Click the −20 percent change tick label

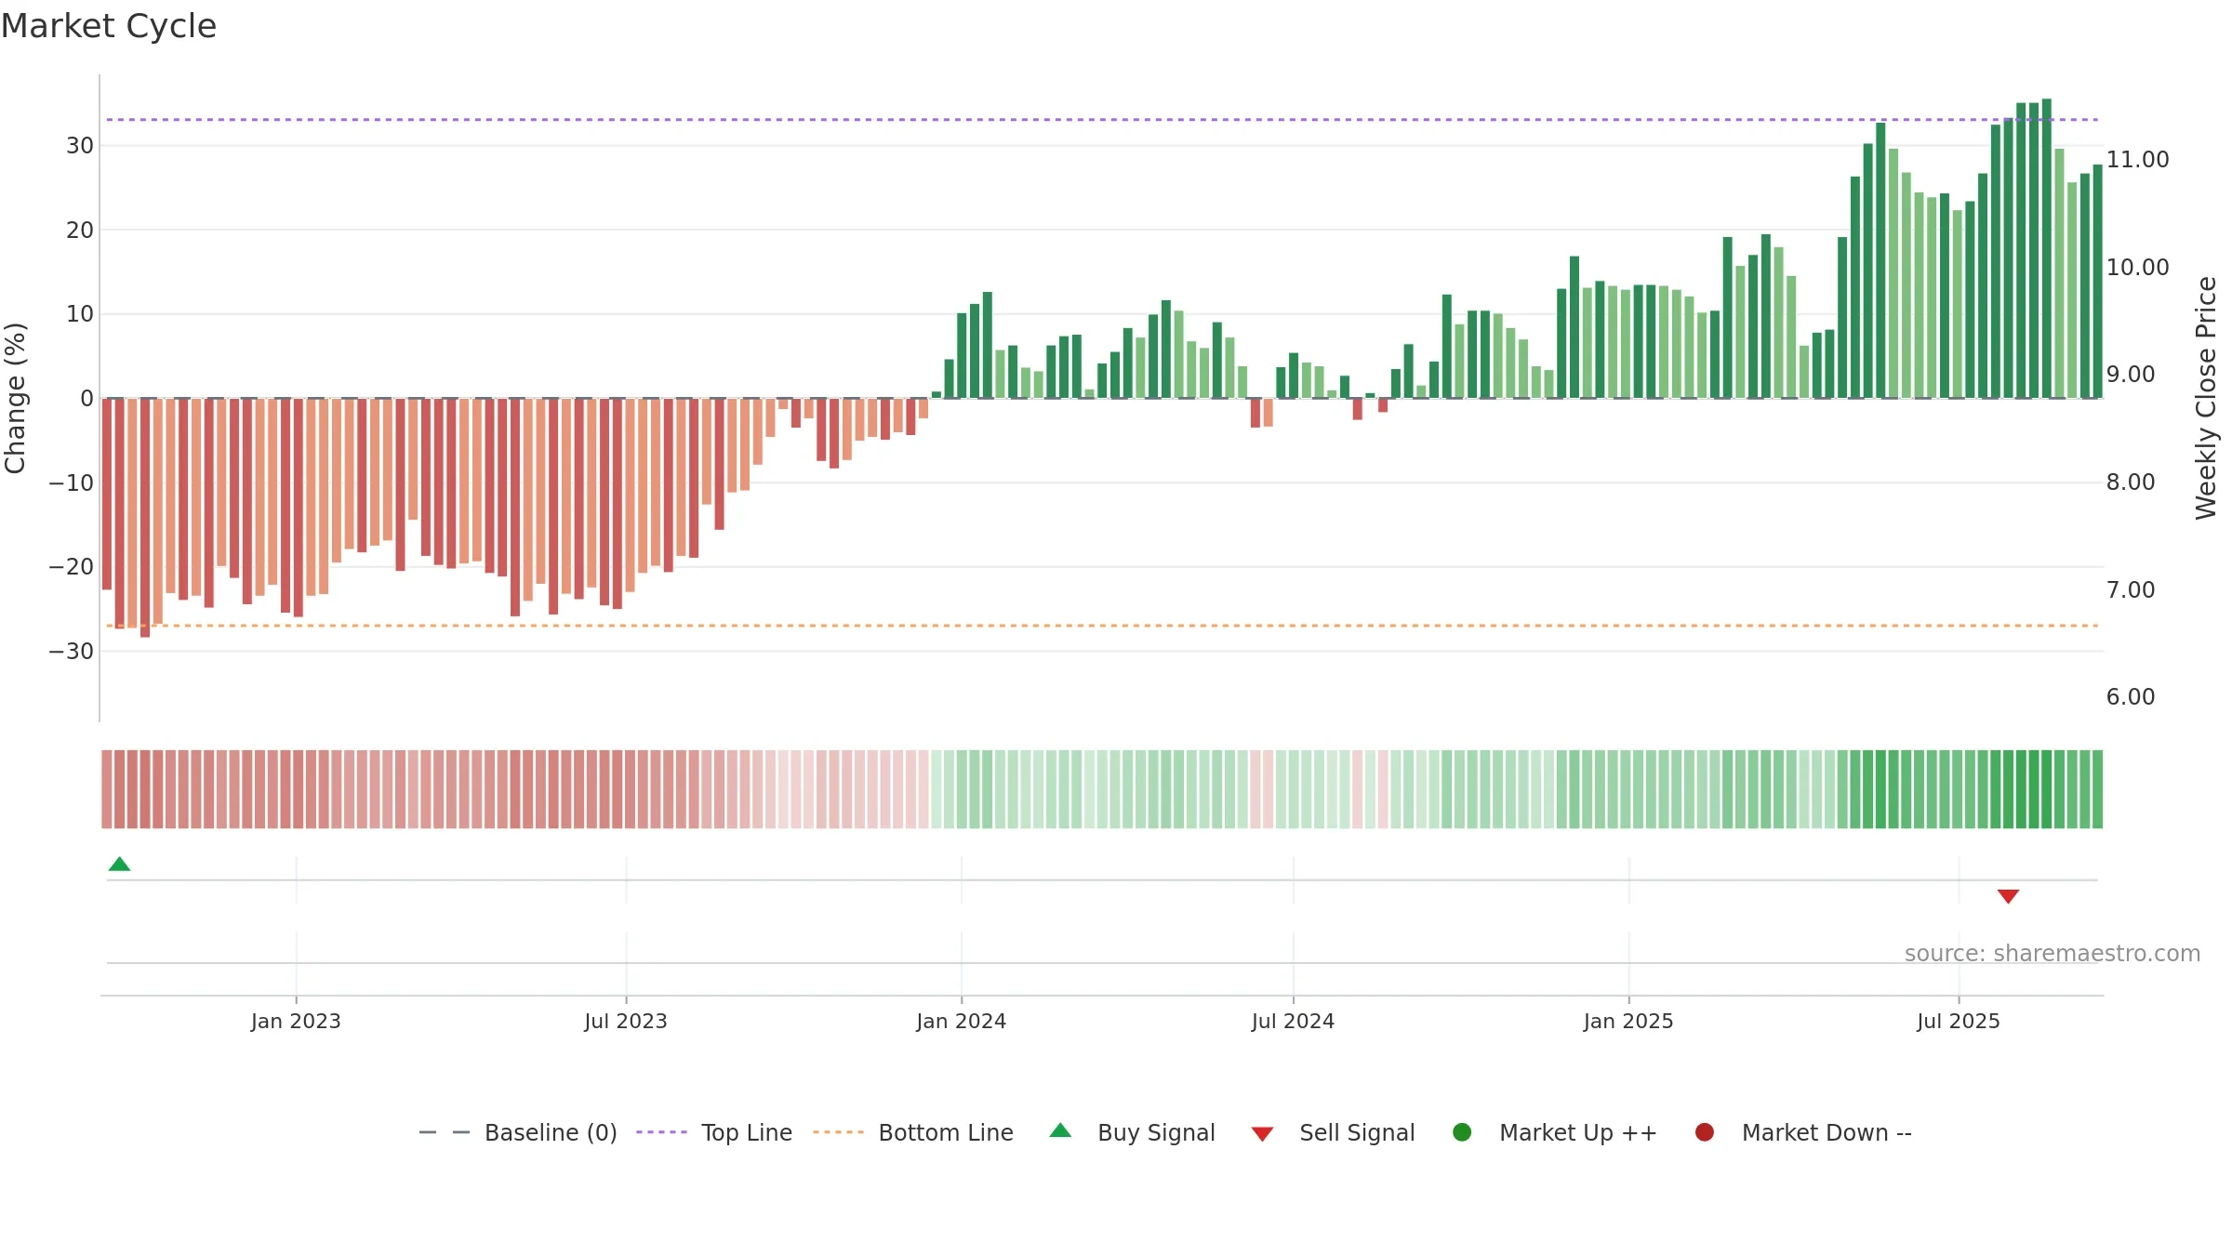[x=72, y=567]
